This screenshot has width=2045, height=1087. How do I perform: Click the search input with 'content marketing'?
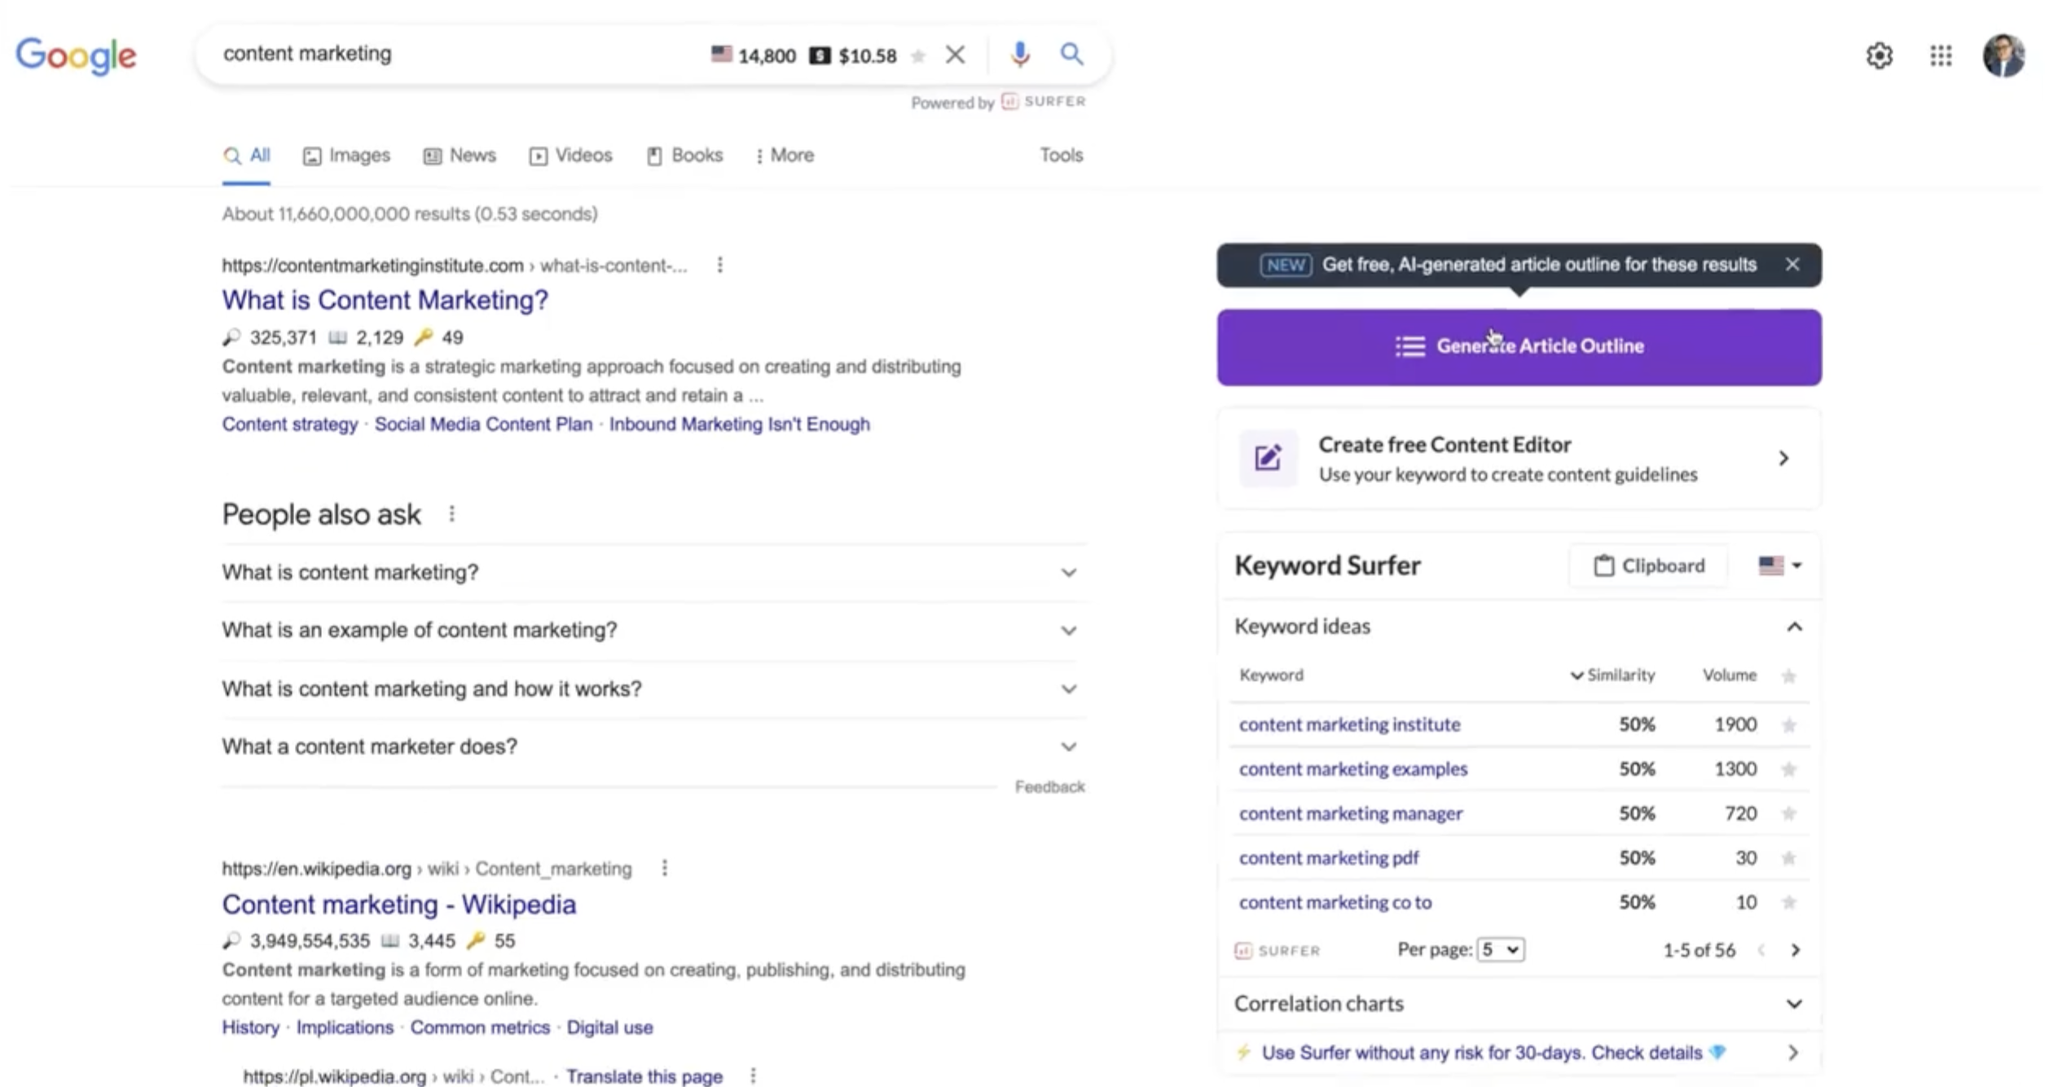[x=456, y=55]
